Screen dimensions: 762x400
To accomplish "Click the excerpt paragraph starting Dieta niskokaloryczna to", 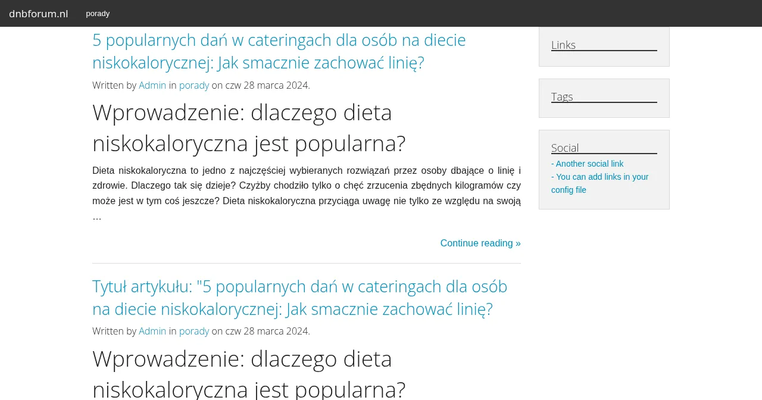I will point(307,193).
